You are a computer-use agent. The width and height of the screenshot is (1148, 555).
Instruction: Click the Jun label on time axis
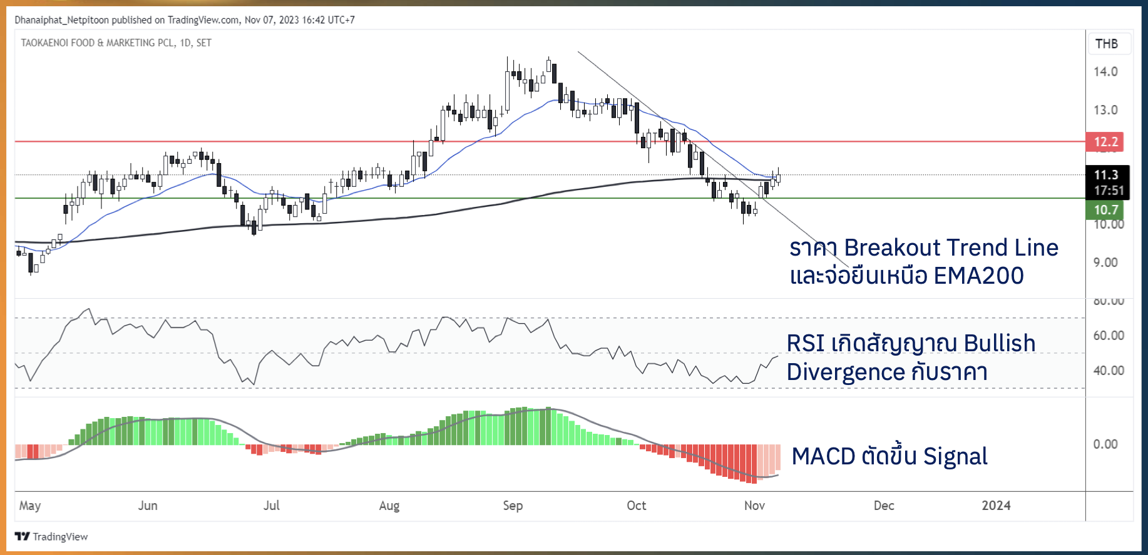click(148, 506)
